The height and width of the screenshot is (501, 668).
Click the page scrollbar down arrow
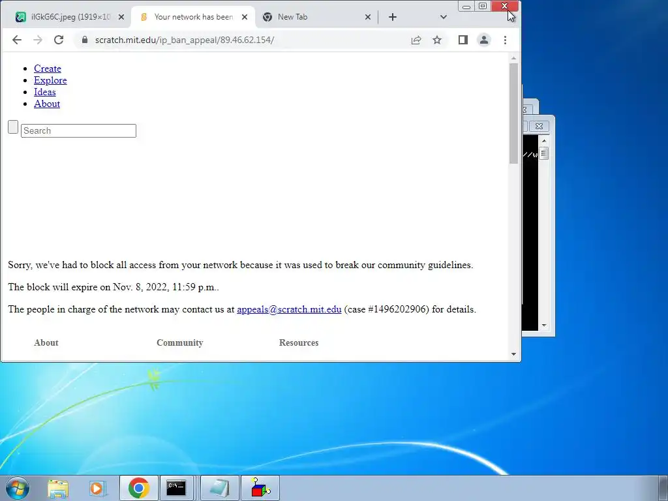pyautogui.click(x=513, y=354)
